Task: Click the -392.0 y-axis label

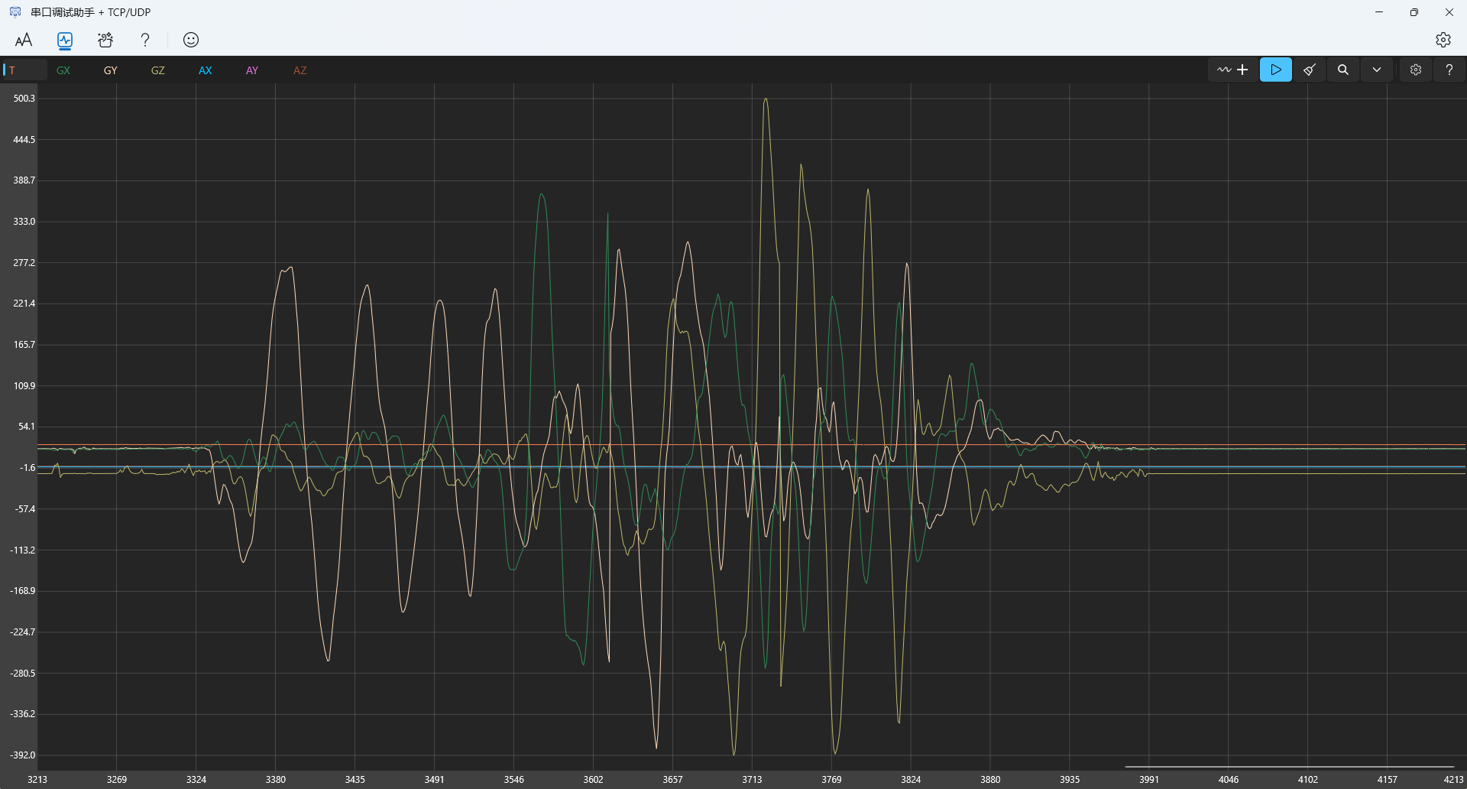Action: (x=23, y=755)
